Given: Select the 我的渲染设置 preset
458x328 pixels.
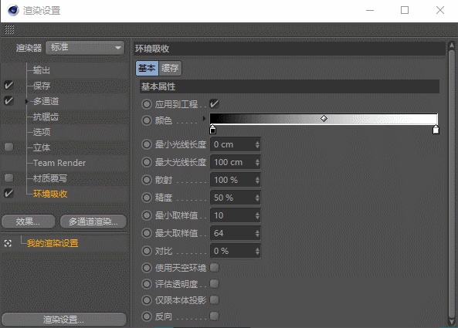Looking at the screenshot, I should pyautogui.click(x=53, y=243).
